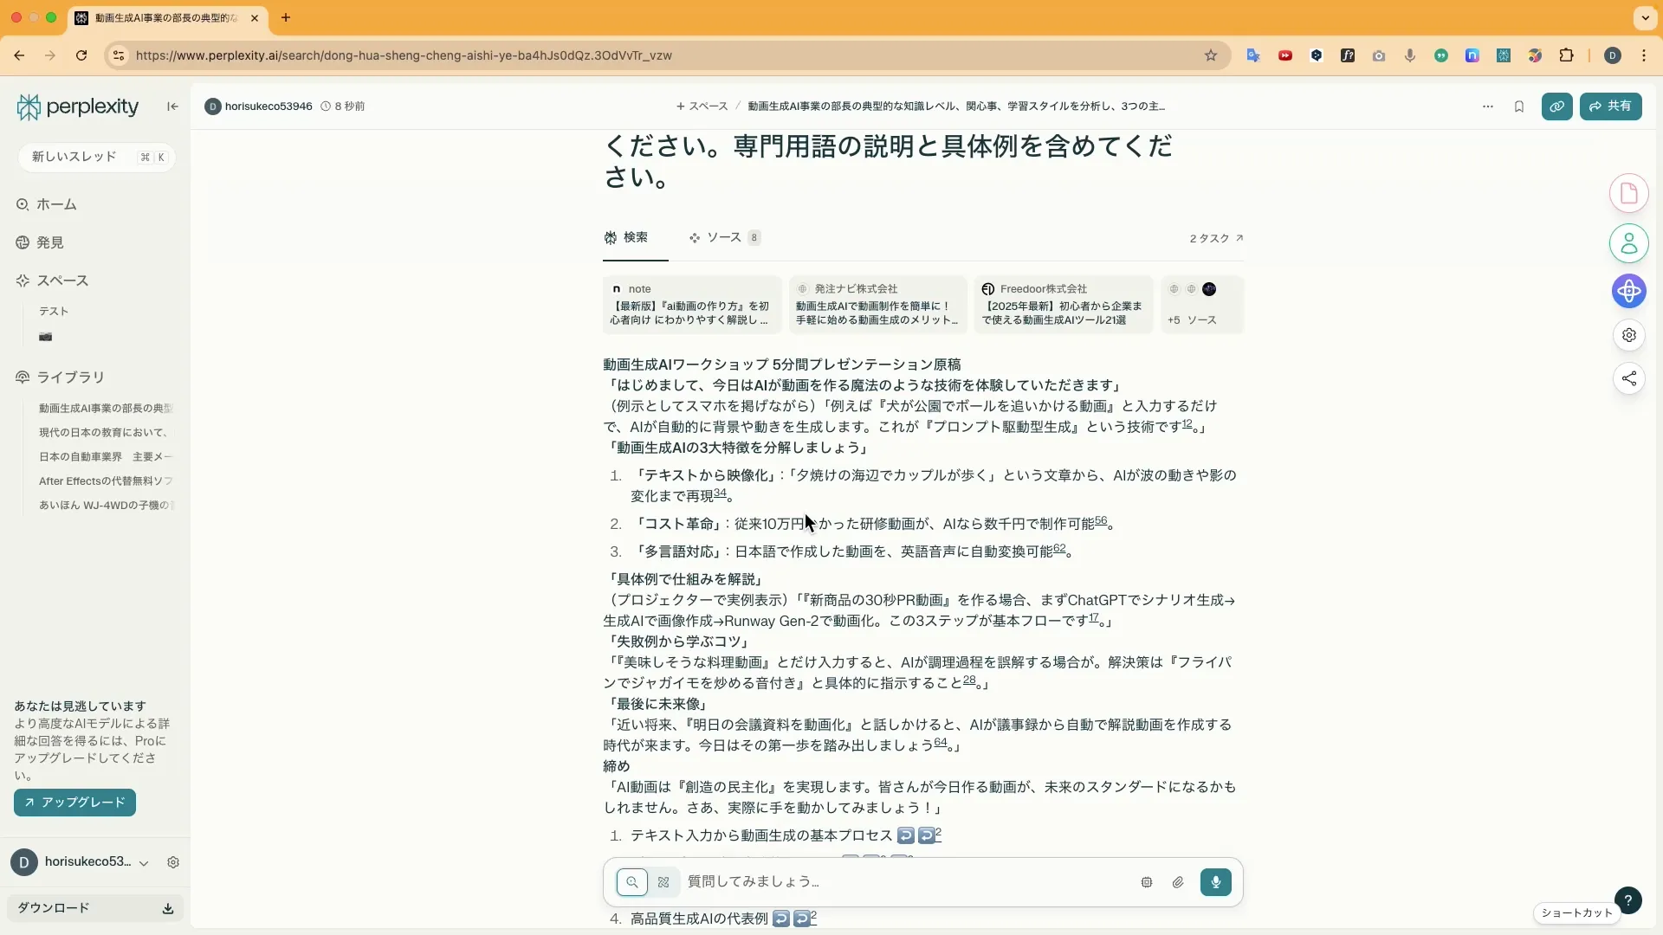This screenshot has height=935, width=1663.
Task: Enable search mode with the magnifier toggle
Action: 633,882
